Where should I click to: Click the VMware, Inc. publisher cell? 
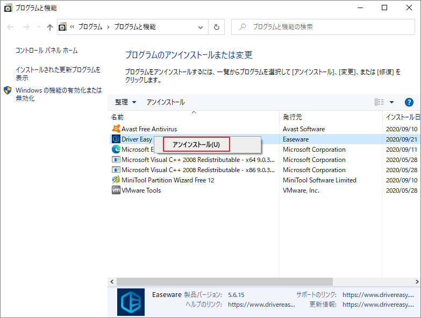pyautogui.click(x=301, y=190)
